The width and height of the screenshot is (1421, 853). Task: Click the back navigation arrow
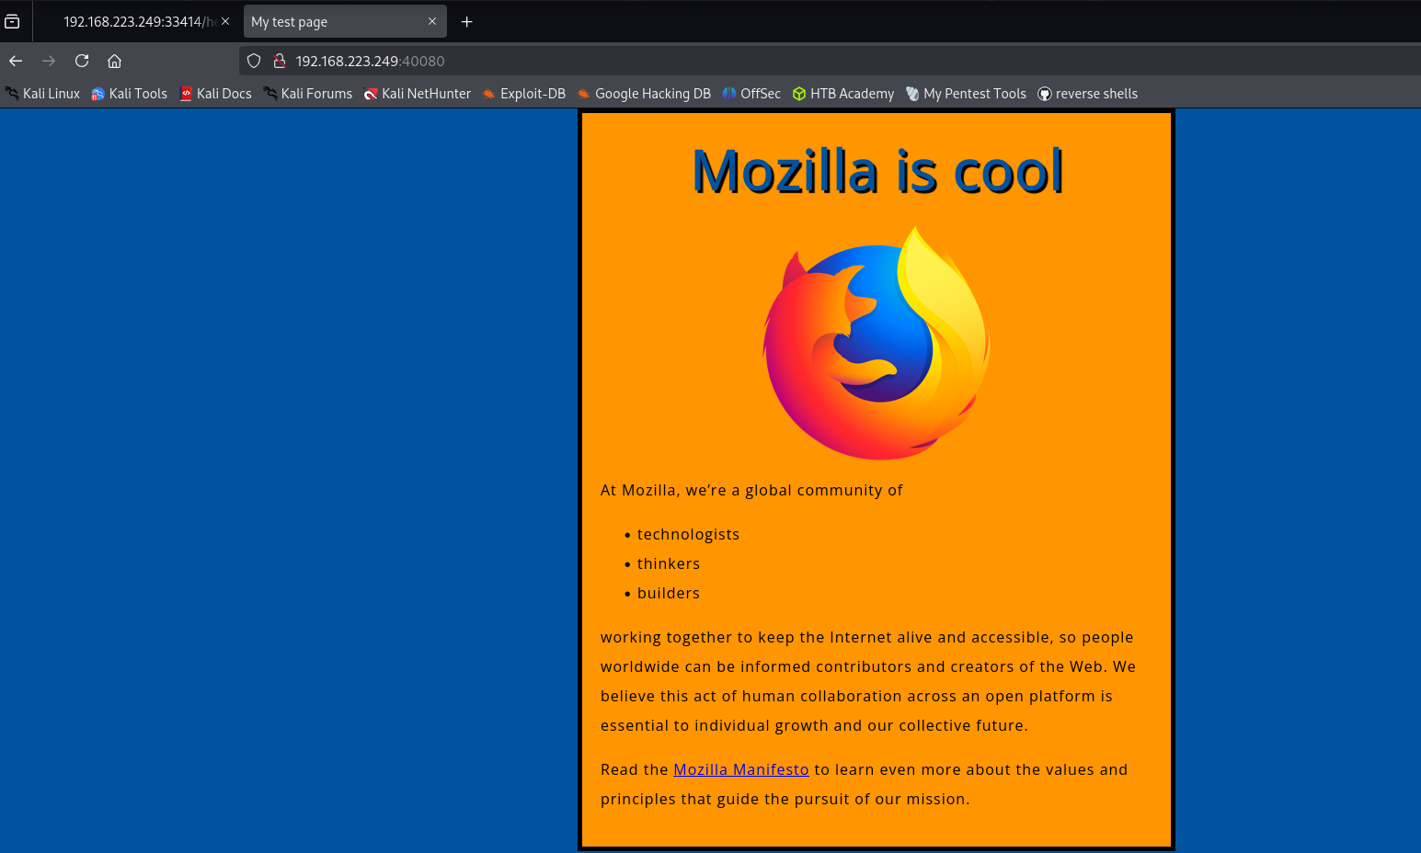click(16, 61)
